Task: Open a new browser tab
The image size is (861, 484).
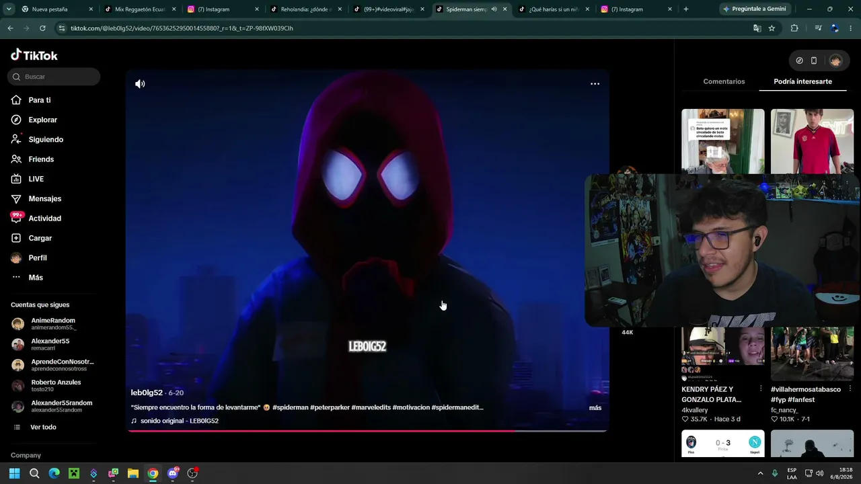Action: pos(685,9)
